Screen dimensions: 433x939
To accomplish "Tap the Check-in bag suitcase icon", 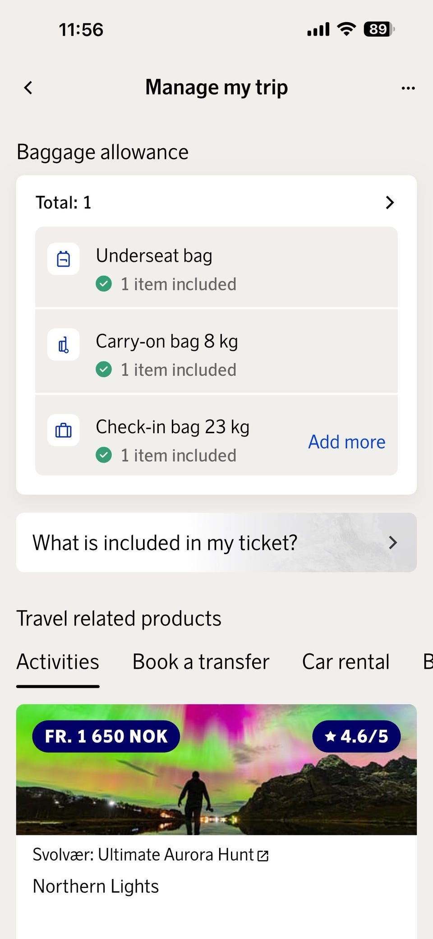I will click(x=64, y=430).
